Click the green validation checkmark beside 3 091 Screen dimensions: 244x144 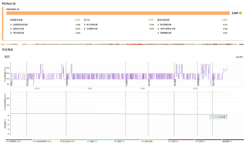241,13
